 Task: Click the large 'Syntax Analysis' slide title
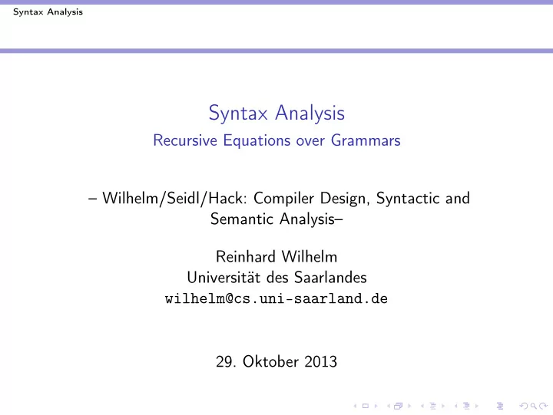pyautogui.click(x=276, y=113)
